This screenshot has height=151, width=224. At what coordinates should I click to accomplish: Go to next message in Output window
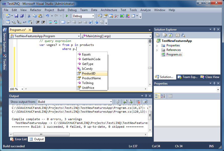[x=131, y=102]
